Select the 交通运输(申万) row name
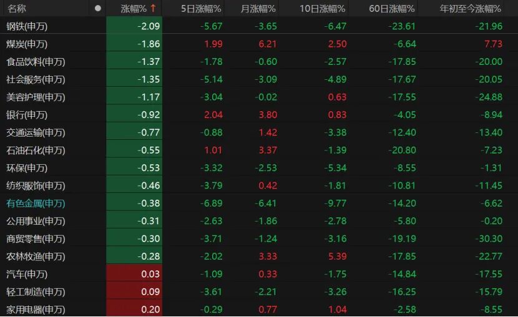 point(36,133)
